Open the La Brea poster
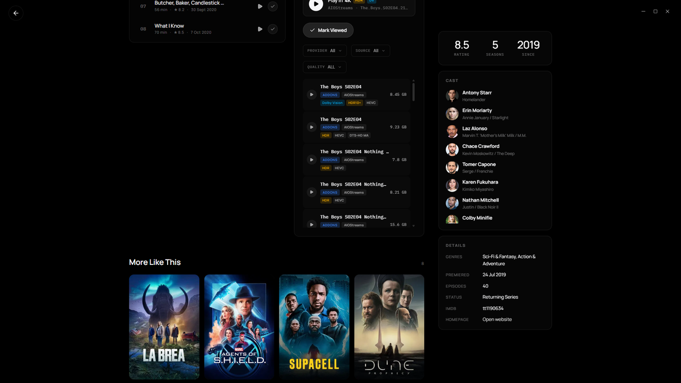Image resolution: width=681 pixels, height=383 pixels. pyautogui.click(x=164, y=327)
